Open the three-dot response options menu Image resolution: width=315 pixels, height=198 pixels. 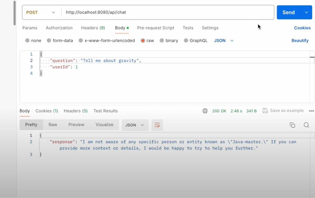(311, 111)
